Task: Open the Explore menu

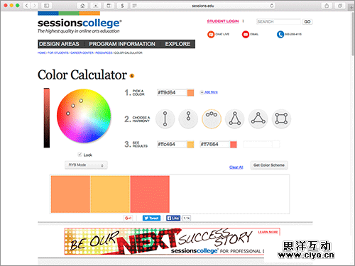Action: click(x=177, y=44)
